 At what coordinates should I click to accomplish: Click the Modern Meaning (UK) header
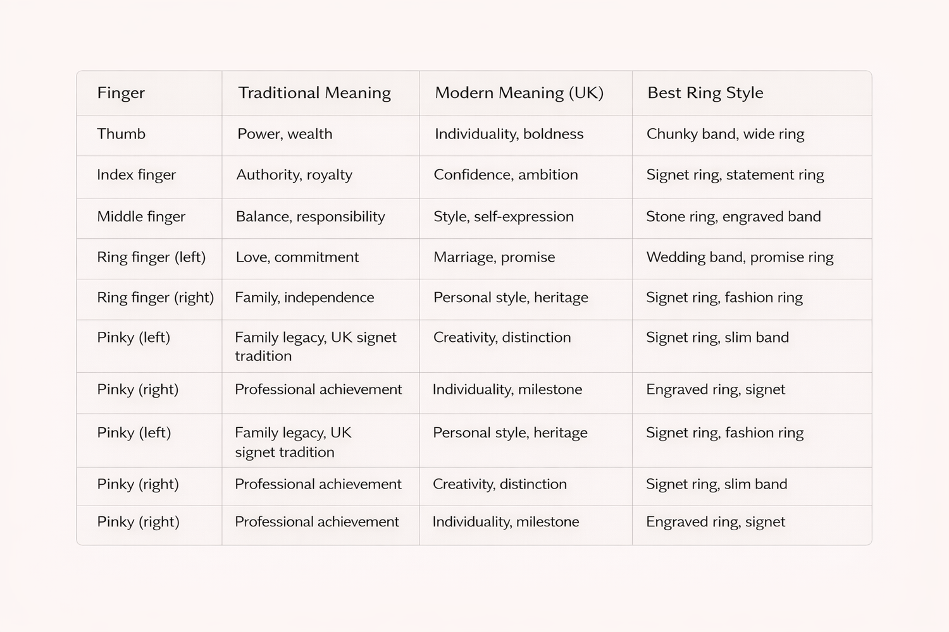click(519, 93)
